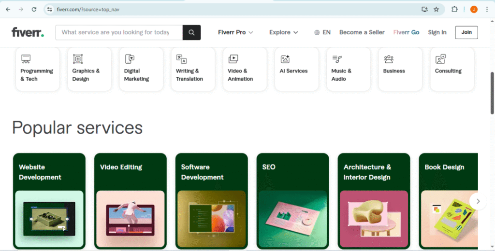Viewport: 495px width, 251px height.
Task: Open Programming & Tech category icon
Action: pyautogui.click(x=26, y=59)
